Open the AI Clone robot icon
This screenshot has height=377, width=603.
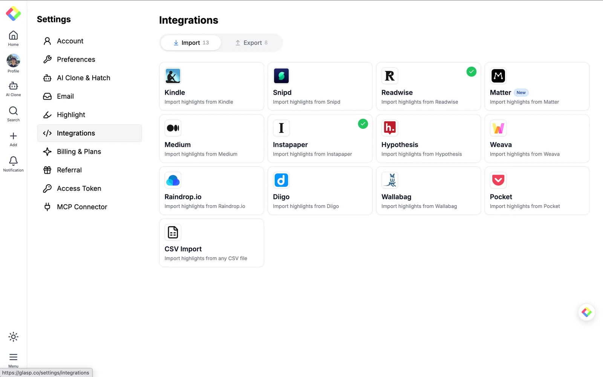click(x=13, y=86)
